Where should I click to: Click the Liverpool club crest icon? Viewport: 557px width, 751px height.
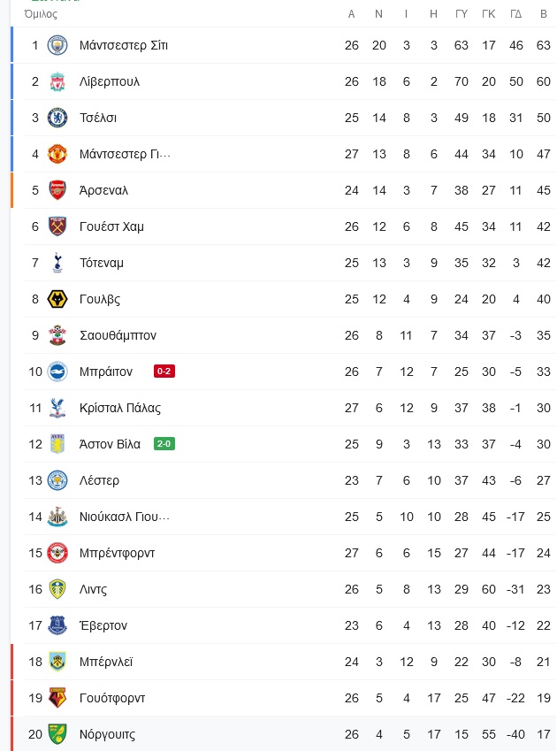click(57, 81)
